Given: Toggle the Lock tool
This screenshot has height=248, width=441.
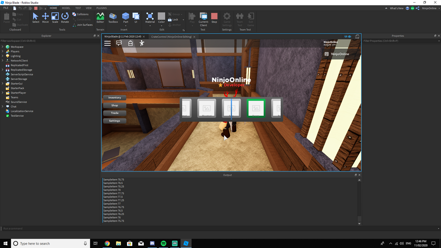Looking at the screenshot, I should [x=173, y=19].
